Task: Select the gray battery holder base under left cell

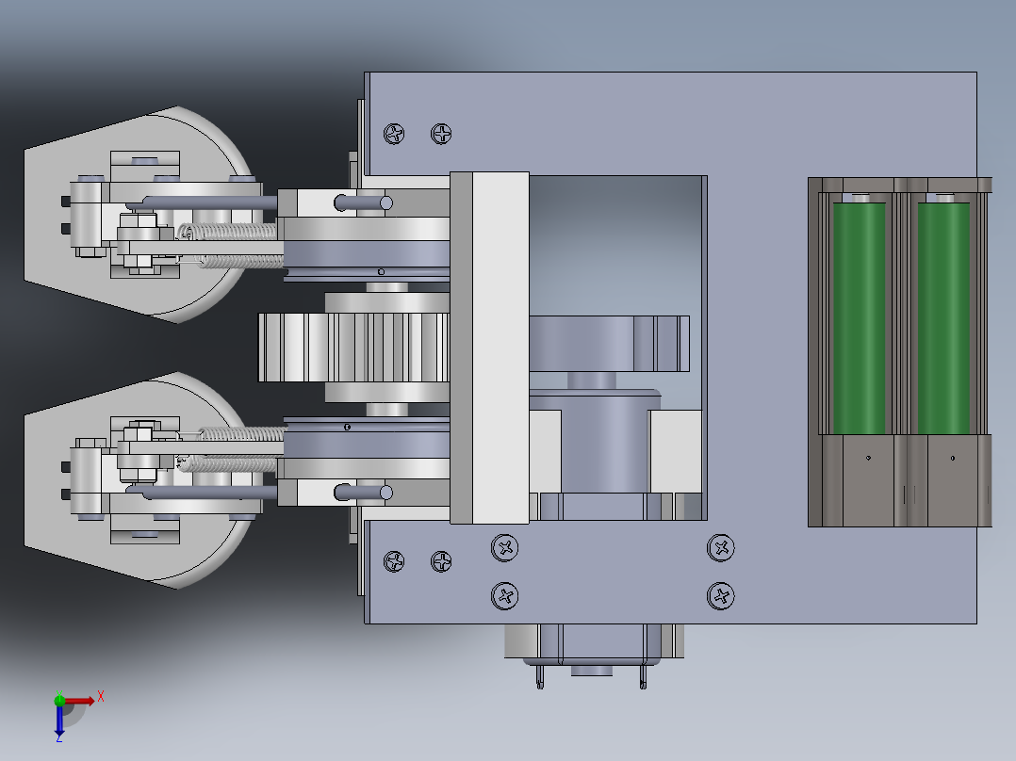Action: click(x=868, y=480)
